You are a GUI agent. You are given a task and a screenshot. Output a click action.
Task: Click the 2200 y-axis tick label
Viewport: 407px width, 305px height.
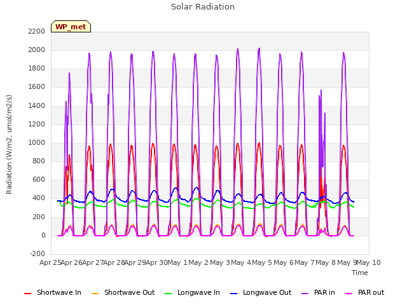tap(37, 31)
